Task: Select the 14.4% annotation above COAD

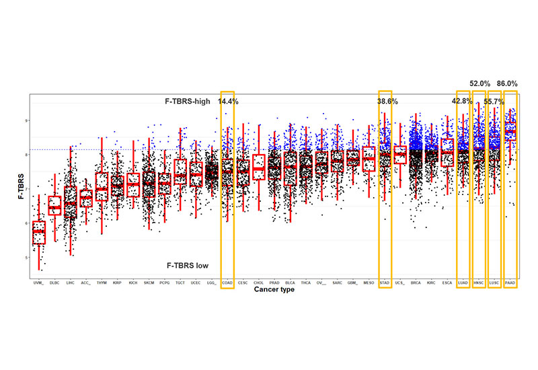Action: [227, 102]
